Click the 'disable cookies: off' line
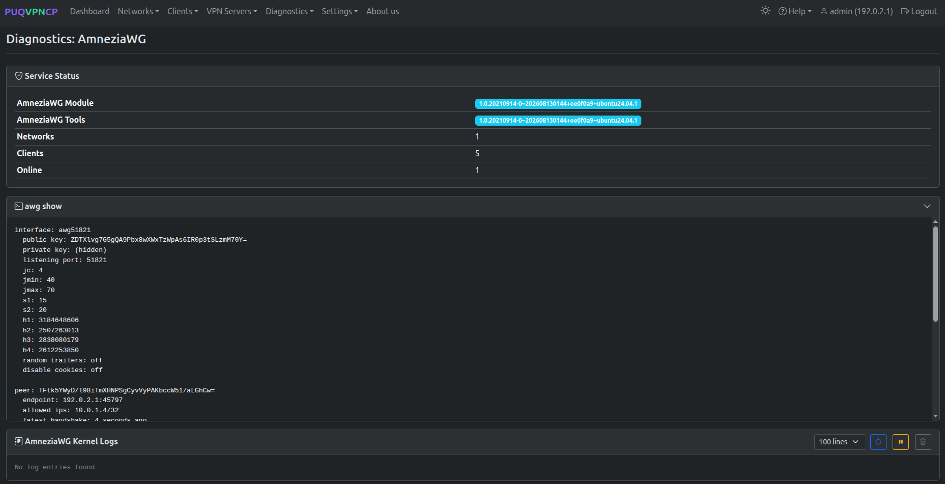 click(63, 370)
